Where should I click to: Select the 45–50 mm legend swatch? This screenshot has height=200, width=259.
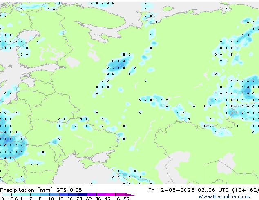click(x=120, y=195)
